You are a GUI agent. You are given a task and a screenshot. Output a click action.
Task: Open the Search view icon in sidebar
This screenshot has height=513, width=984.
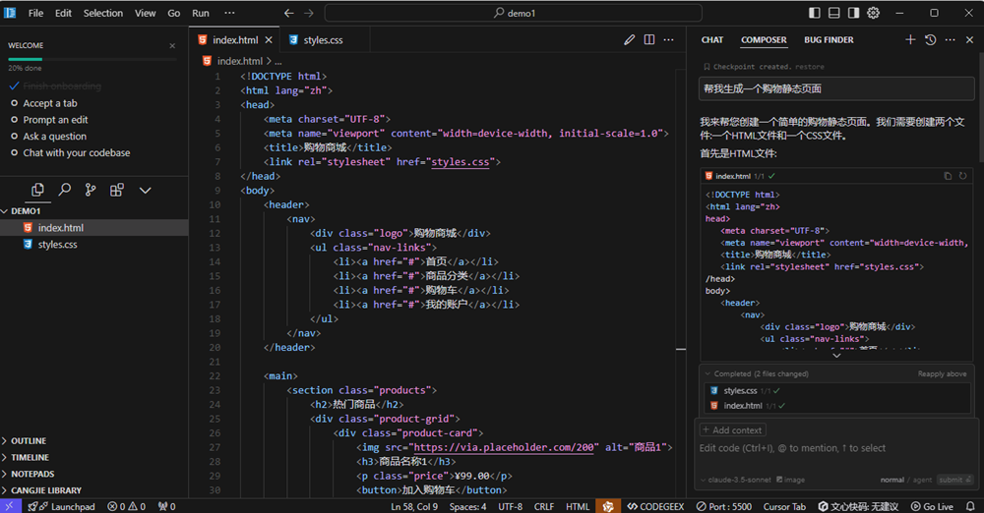pyautogui.click(x=64, y=190)
